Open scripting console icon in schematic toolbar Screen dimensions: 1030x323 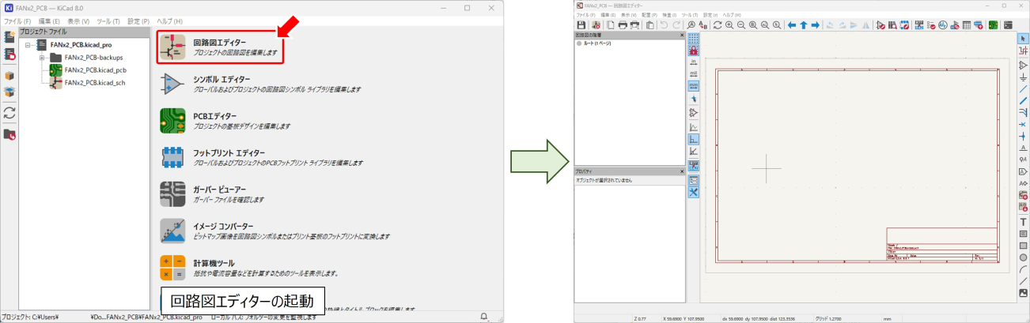1009,25
